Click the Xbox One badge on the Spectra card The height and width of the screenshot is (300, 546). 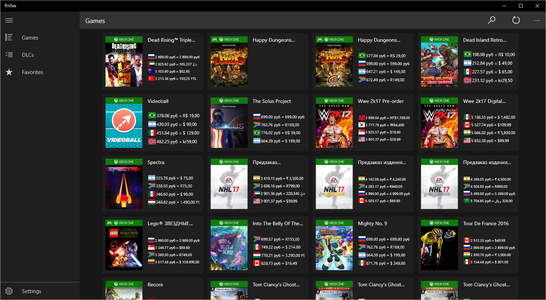tap(124, 162)
